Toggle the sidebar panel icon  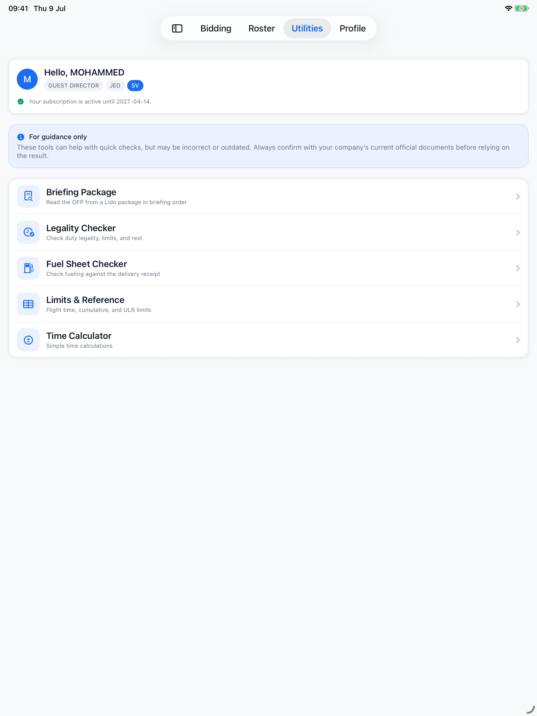pos(177,29)
